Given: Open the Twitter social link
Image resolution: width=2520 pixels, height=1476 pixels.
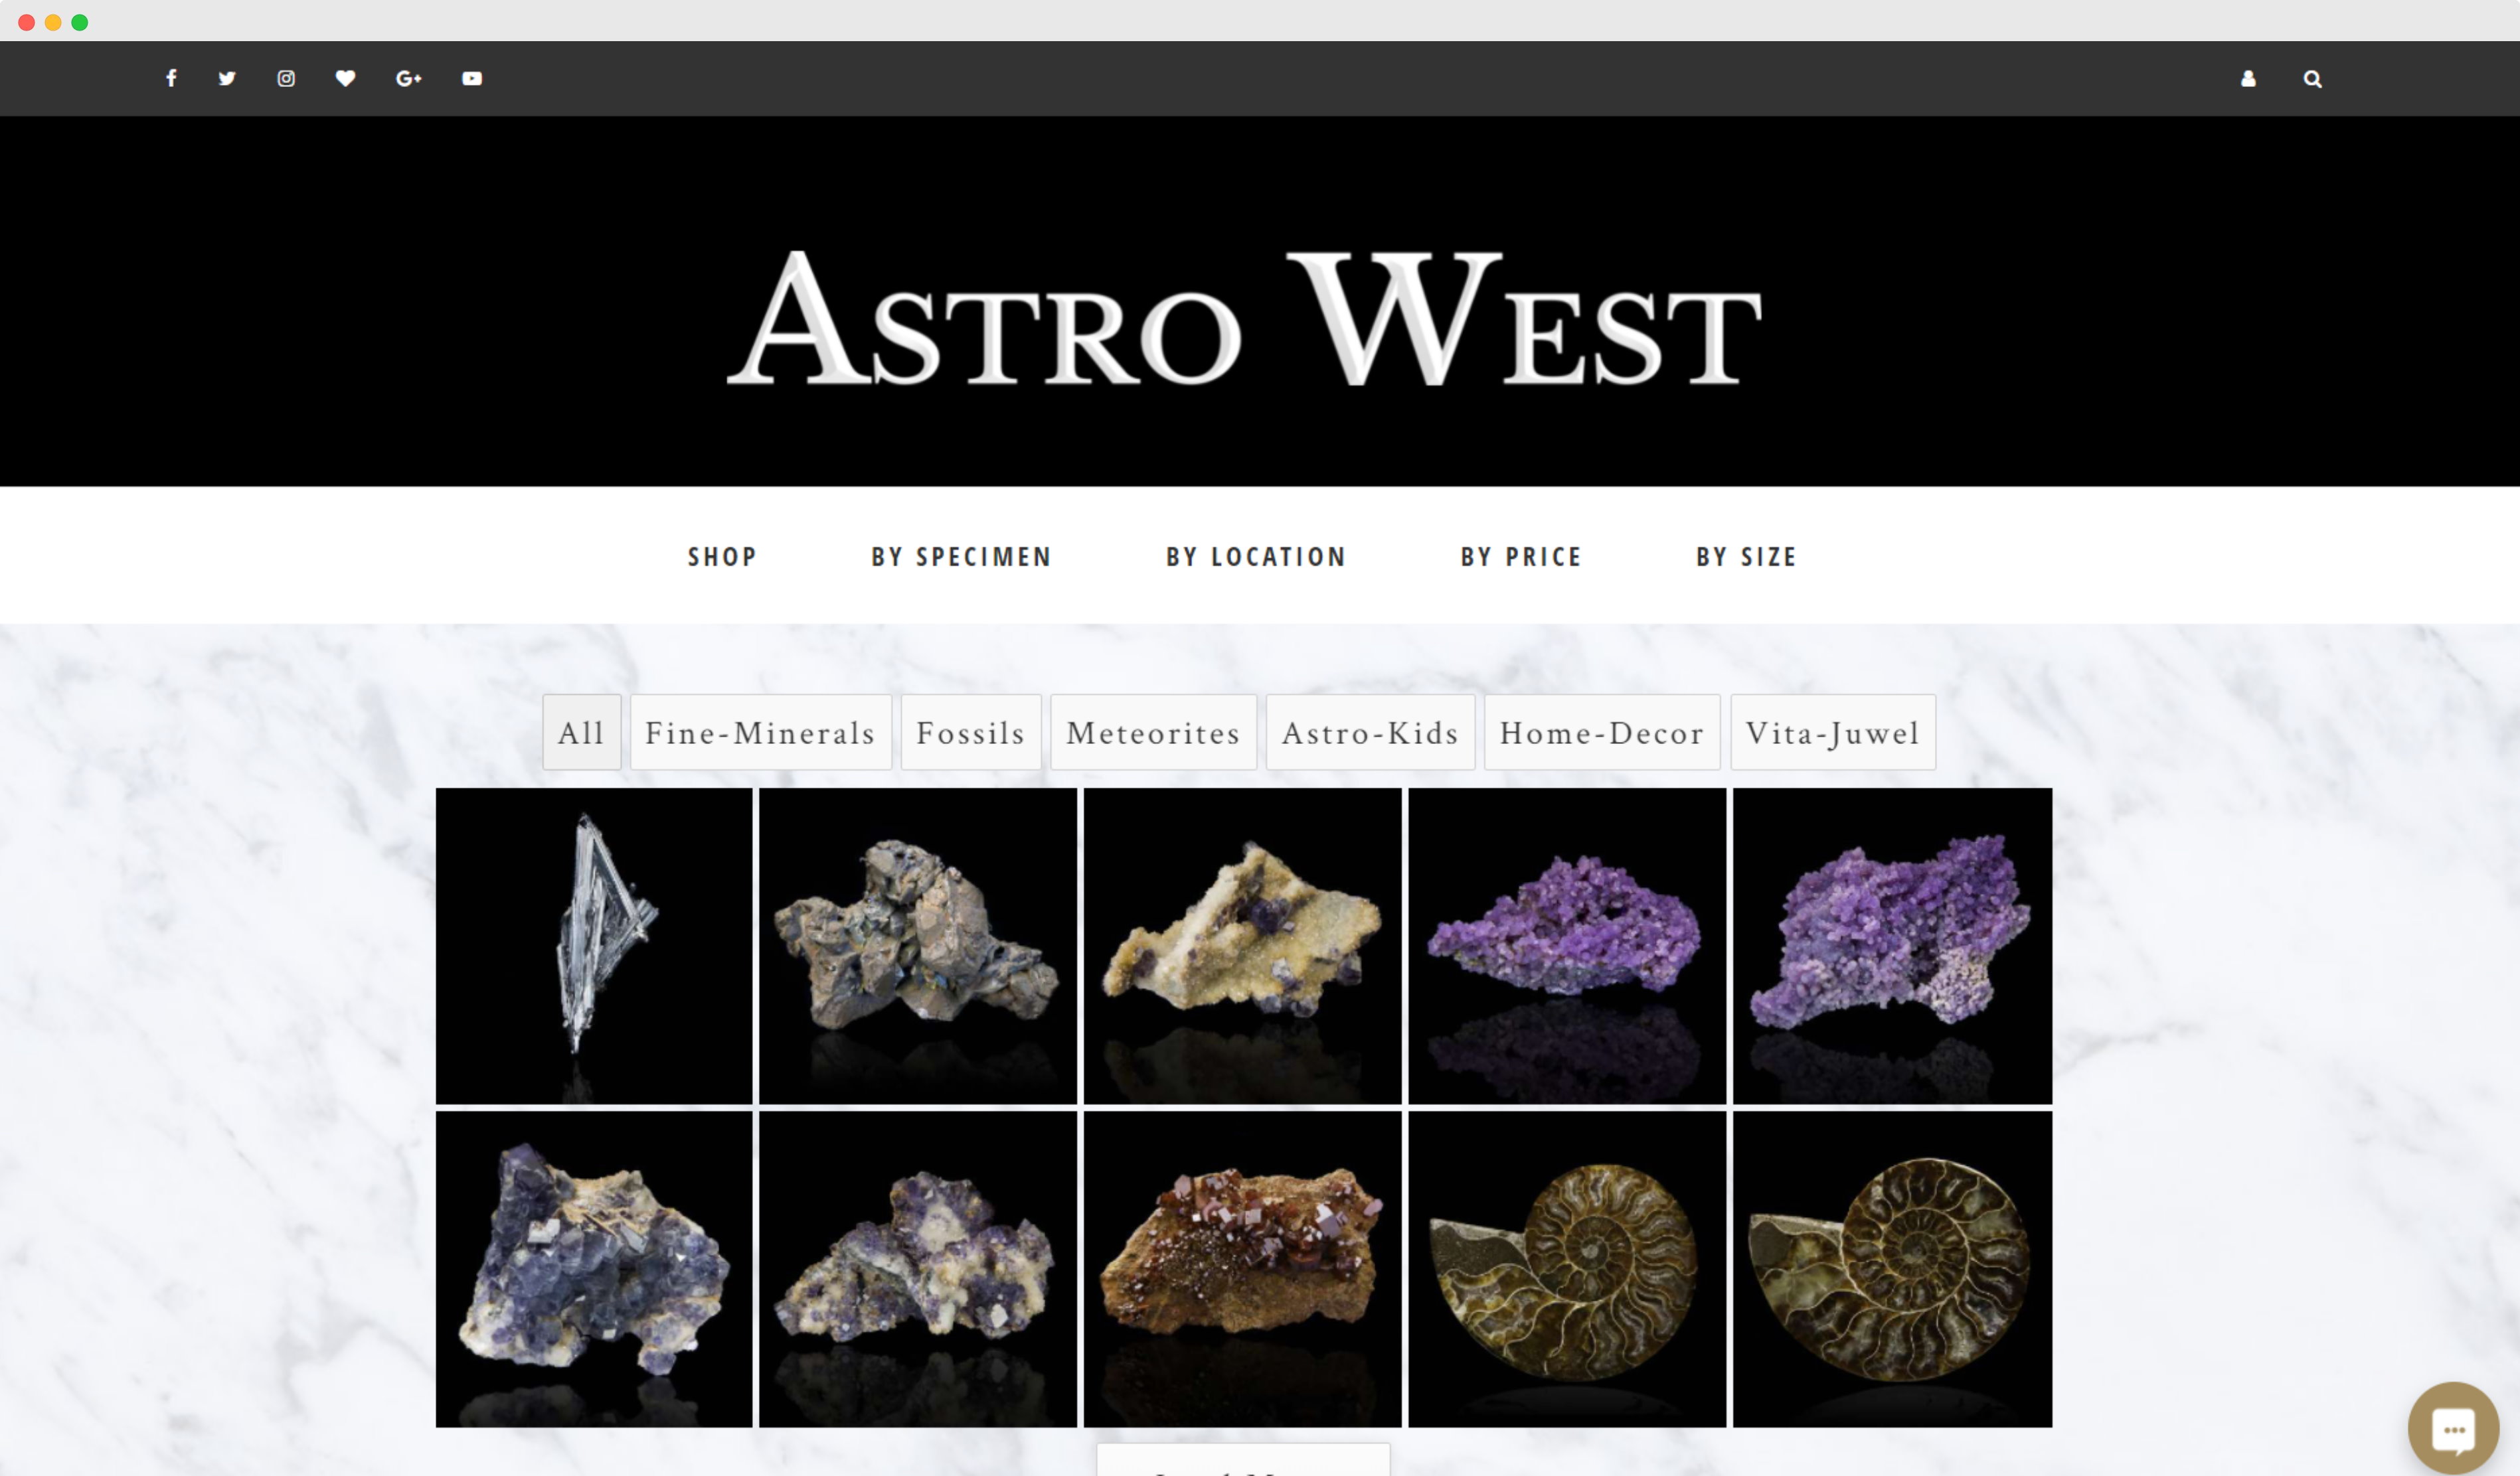Looking at the screenshot, I should [227, 78].
